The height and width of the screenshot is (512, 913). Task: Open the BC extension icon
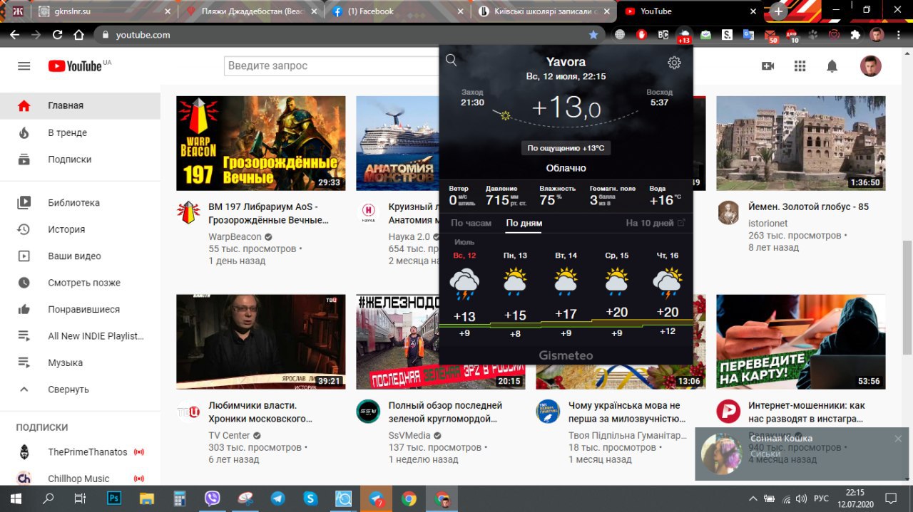(x=663, y=34)
